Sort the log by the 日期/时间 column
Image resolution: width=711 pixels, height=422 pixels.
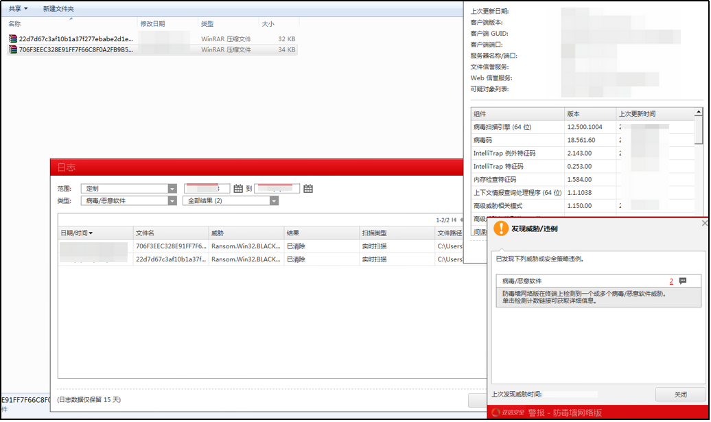tap(76, 233)
